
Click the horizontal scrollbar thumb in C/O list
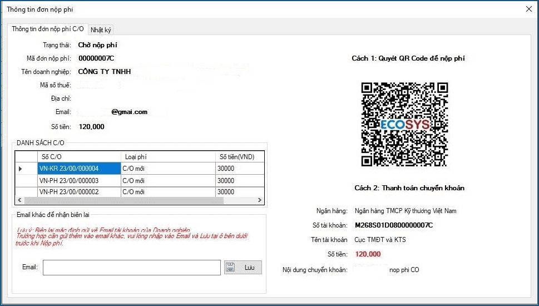(123, 200)
